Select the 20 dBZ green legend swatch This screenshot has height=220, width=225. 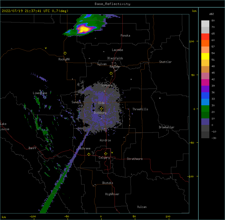point(205,115)
